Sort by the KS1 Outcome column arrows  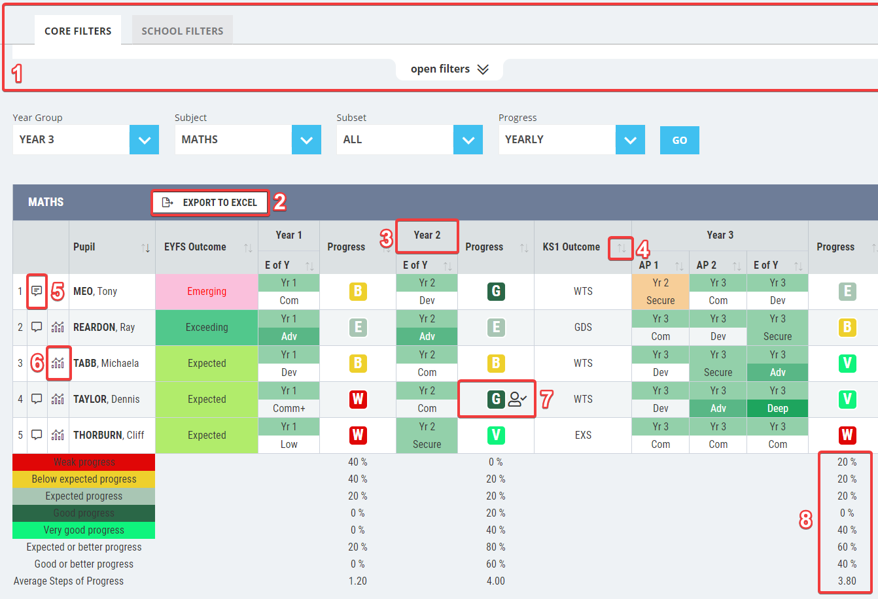(x=622, y=248)
